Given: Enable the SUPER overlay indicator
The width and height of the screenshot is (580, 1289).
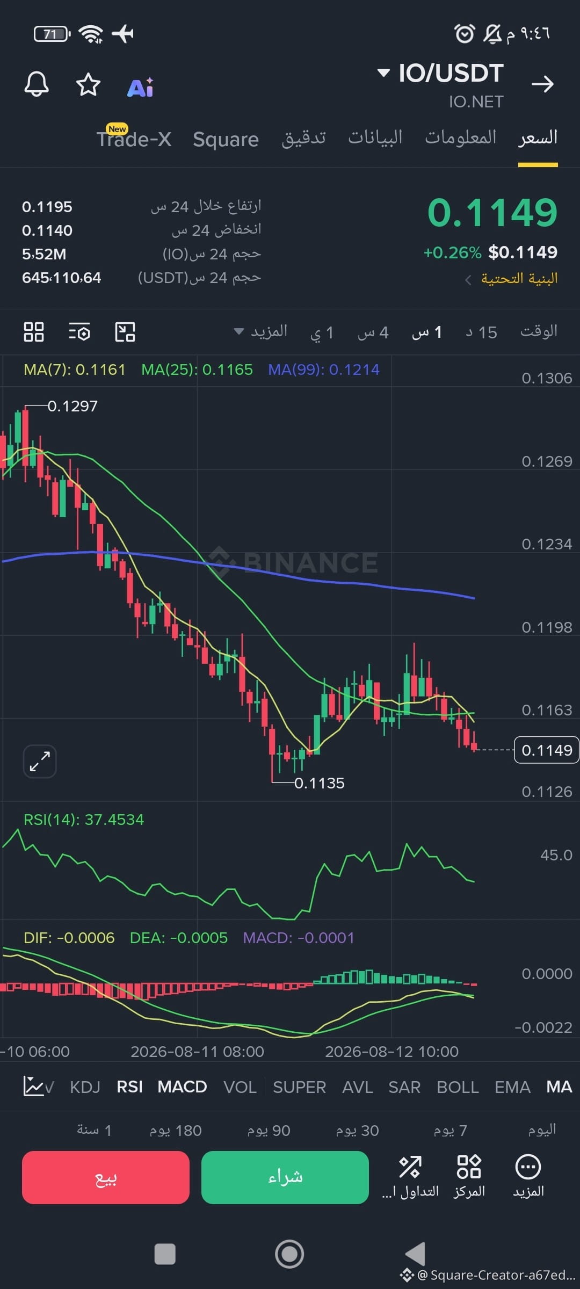Looking at the screenshot, I should click(300, 1087).
